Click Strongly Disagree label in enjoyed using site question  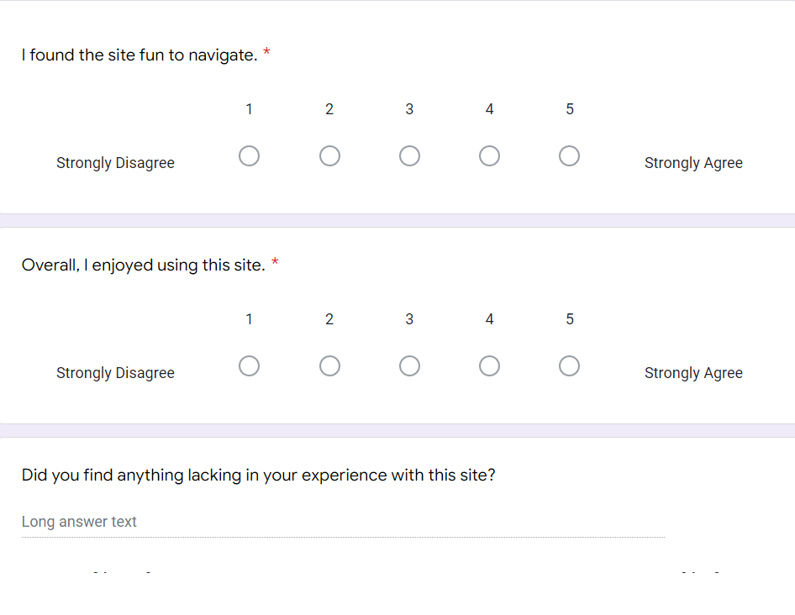click(x=115, y=373)
